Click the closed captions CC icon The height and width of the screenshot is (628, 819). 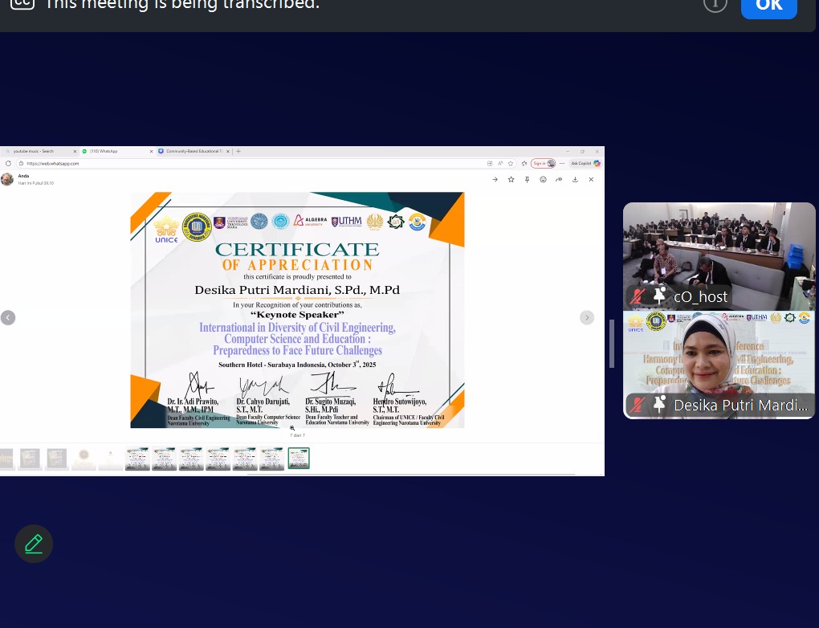coord(22,4)
